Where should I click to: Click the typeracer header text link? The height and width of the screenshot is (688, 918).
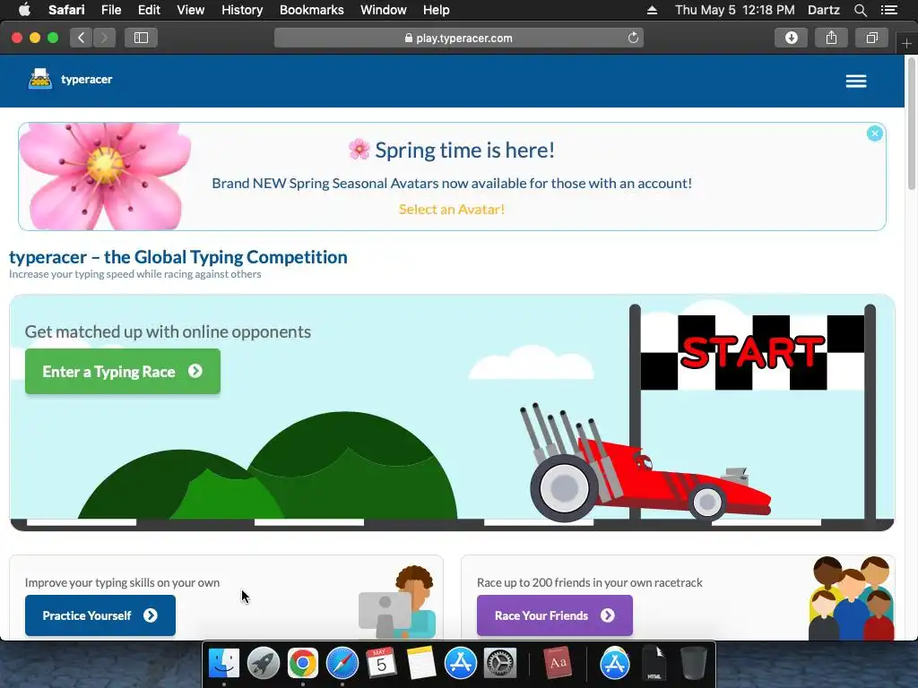coord(87,80)
